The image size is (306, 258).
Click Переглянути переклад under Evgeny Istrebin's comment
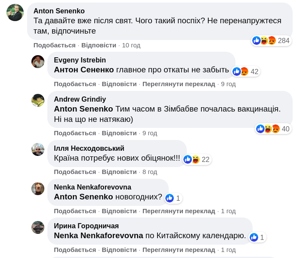coord(179,84)
